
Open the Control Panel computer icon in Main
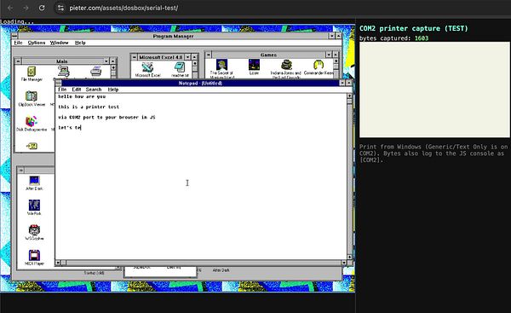tap(64, 71)
